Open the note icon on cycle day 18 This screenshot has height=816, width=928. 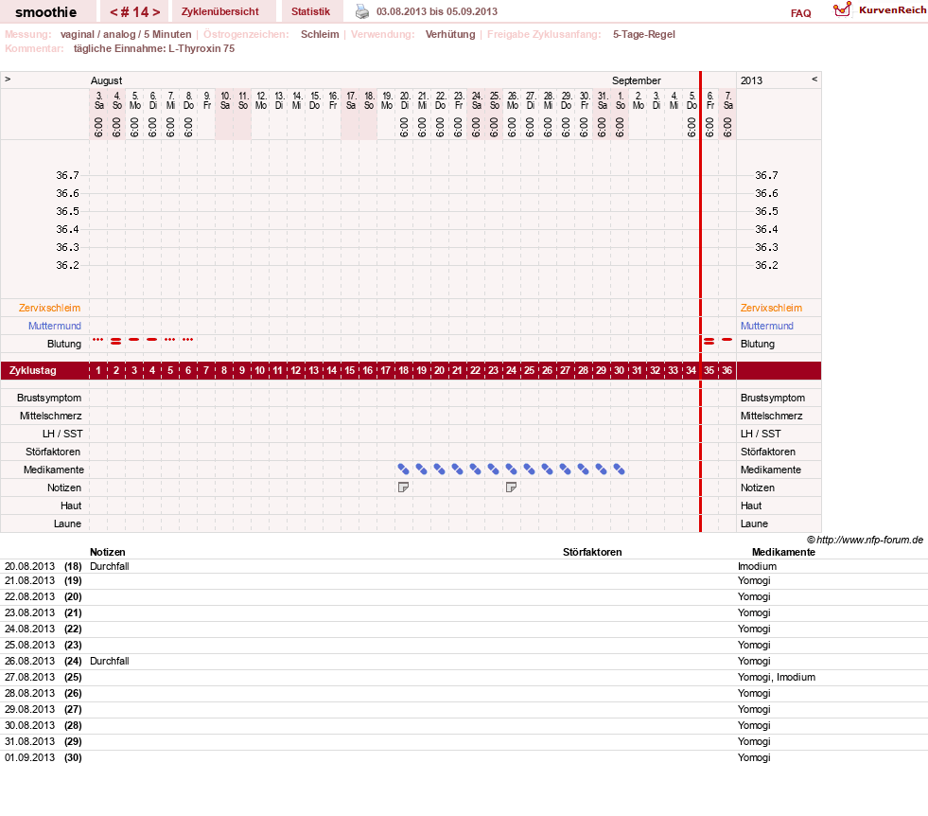click(x=404, y=488)
